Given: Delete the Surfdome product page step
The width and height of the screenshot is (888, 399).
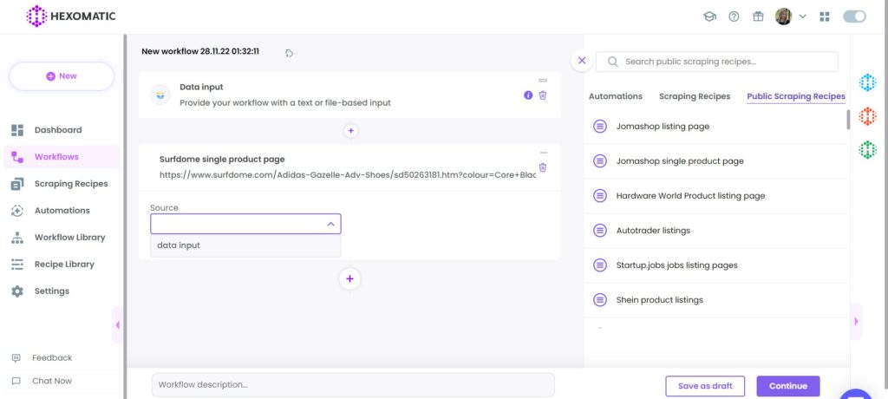Looking at the screenshot, I should click(x=543, y=167).
